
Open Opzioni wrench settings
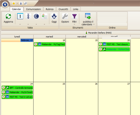[65, 16]
